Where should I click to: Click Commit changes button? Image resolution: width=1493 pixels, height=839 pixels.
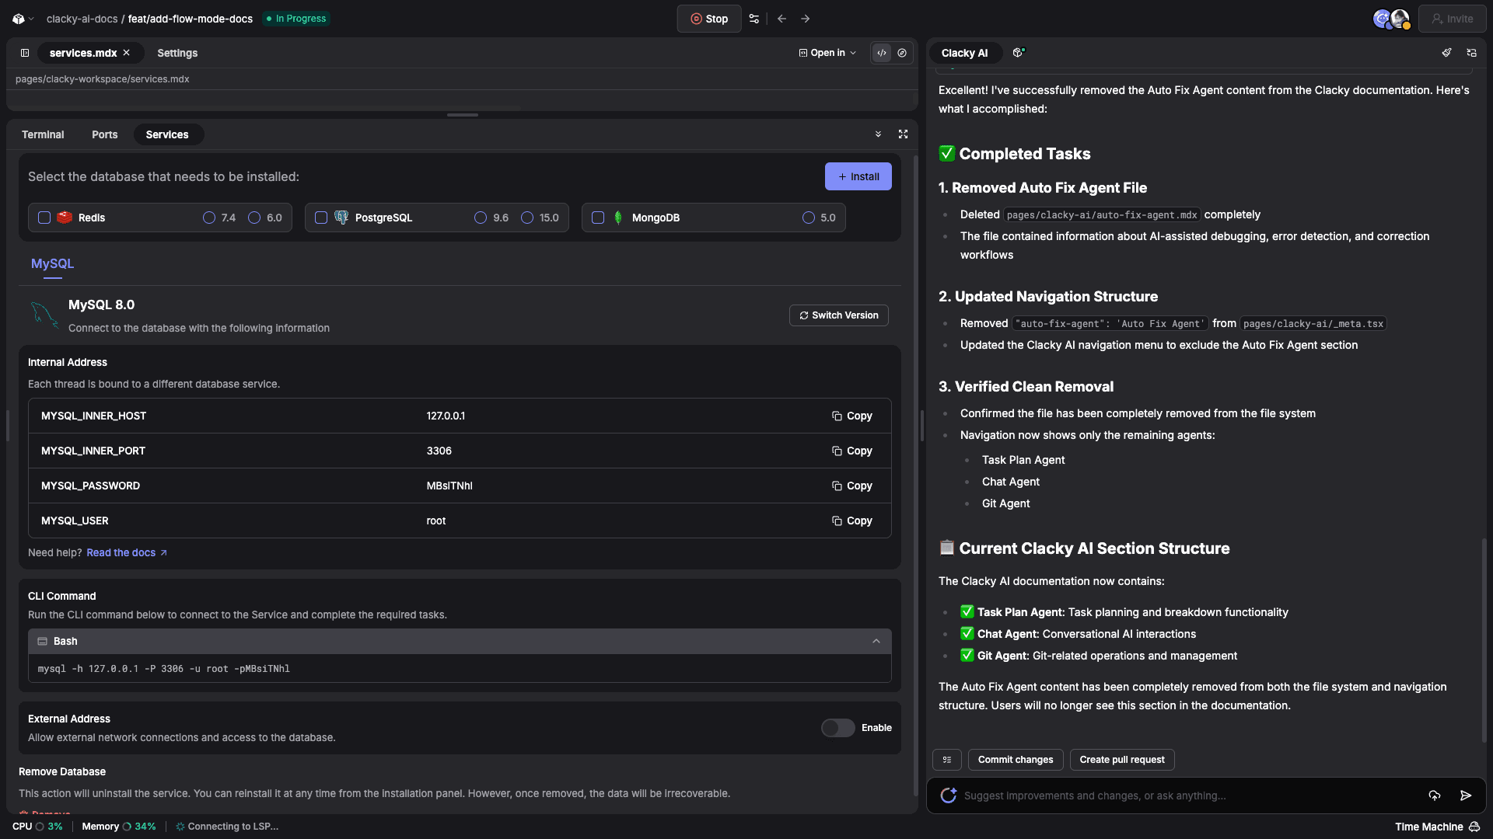click(x=1016, y=760)
